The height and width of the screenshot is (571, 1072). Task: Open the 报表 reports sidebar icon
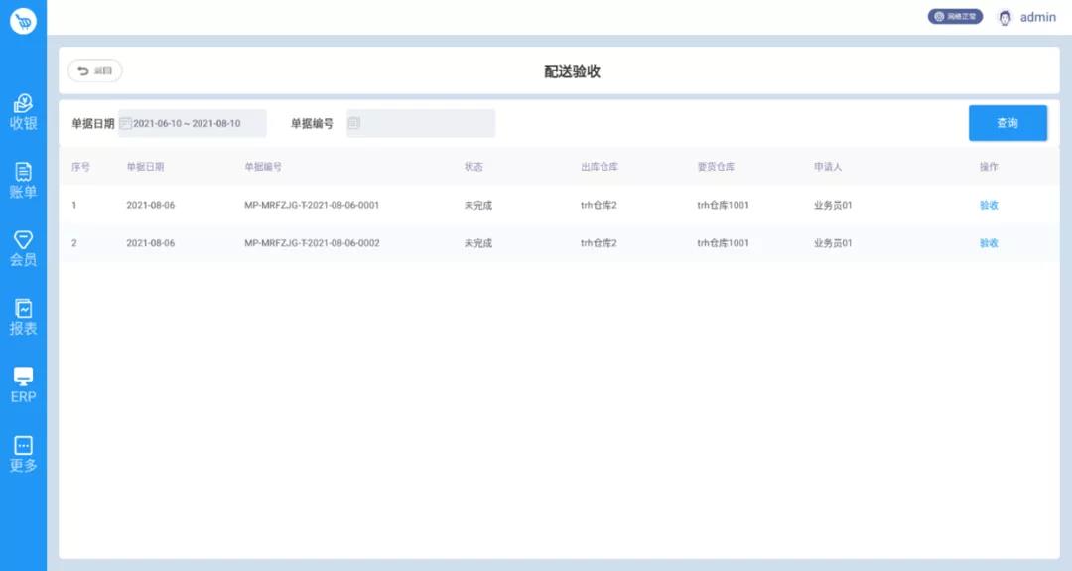(23, 318)
